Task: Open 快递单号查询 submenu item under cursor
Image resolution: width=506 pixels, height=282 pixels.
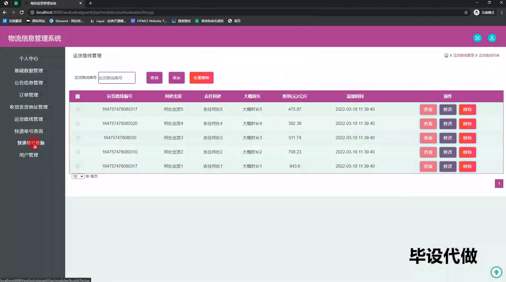Action: 31,143
